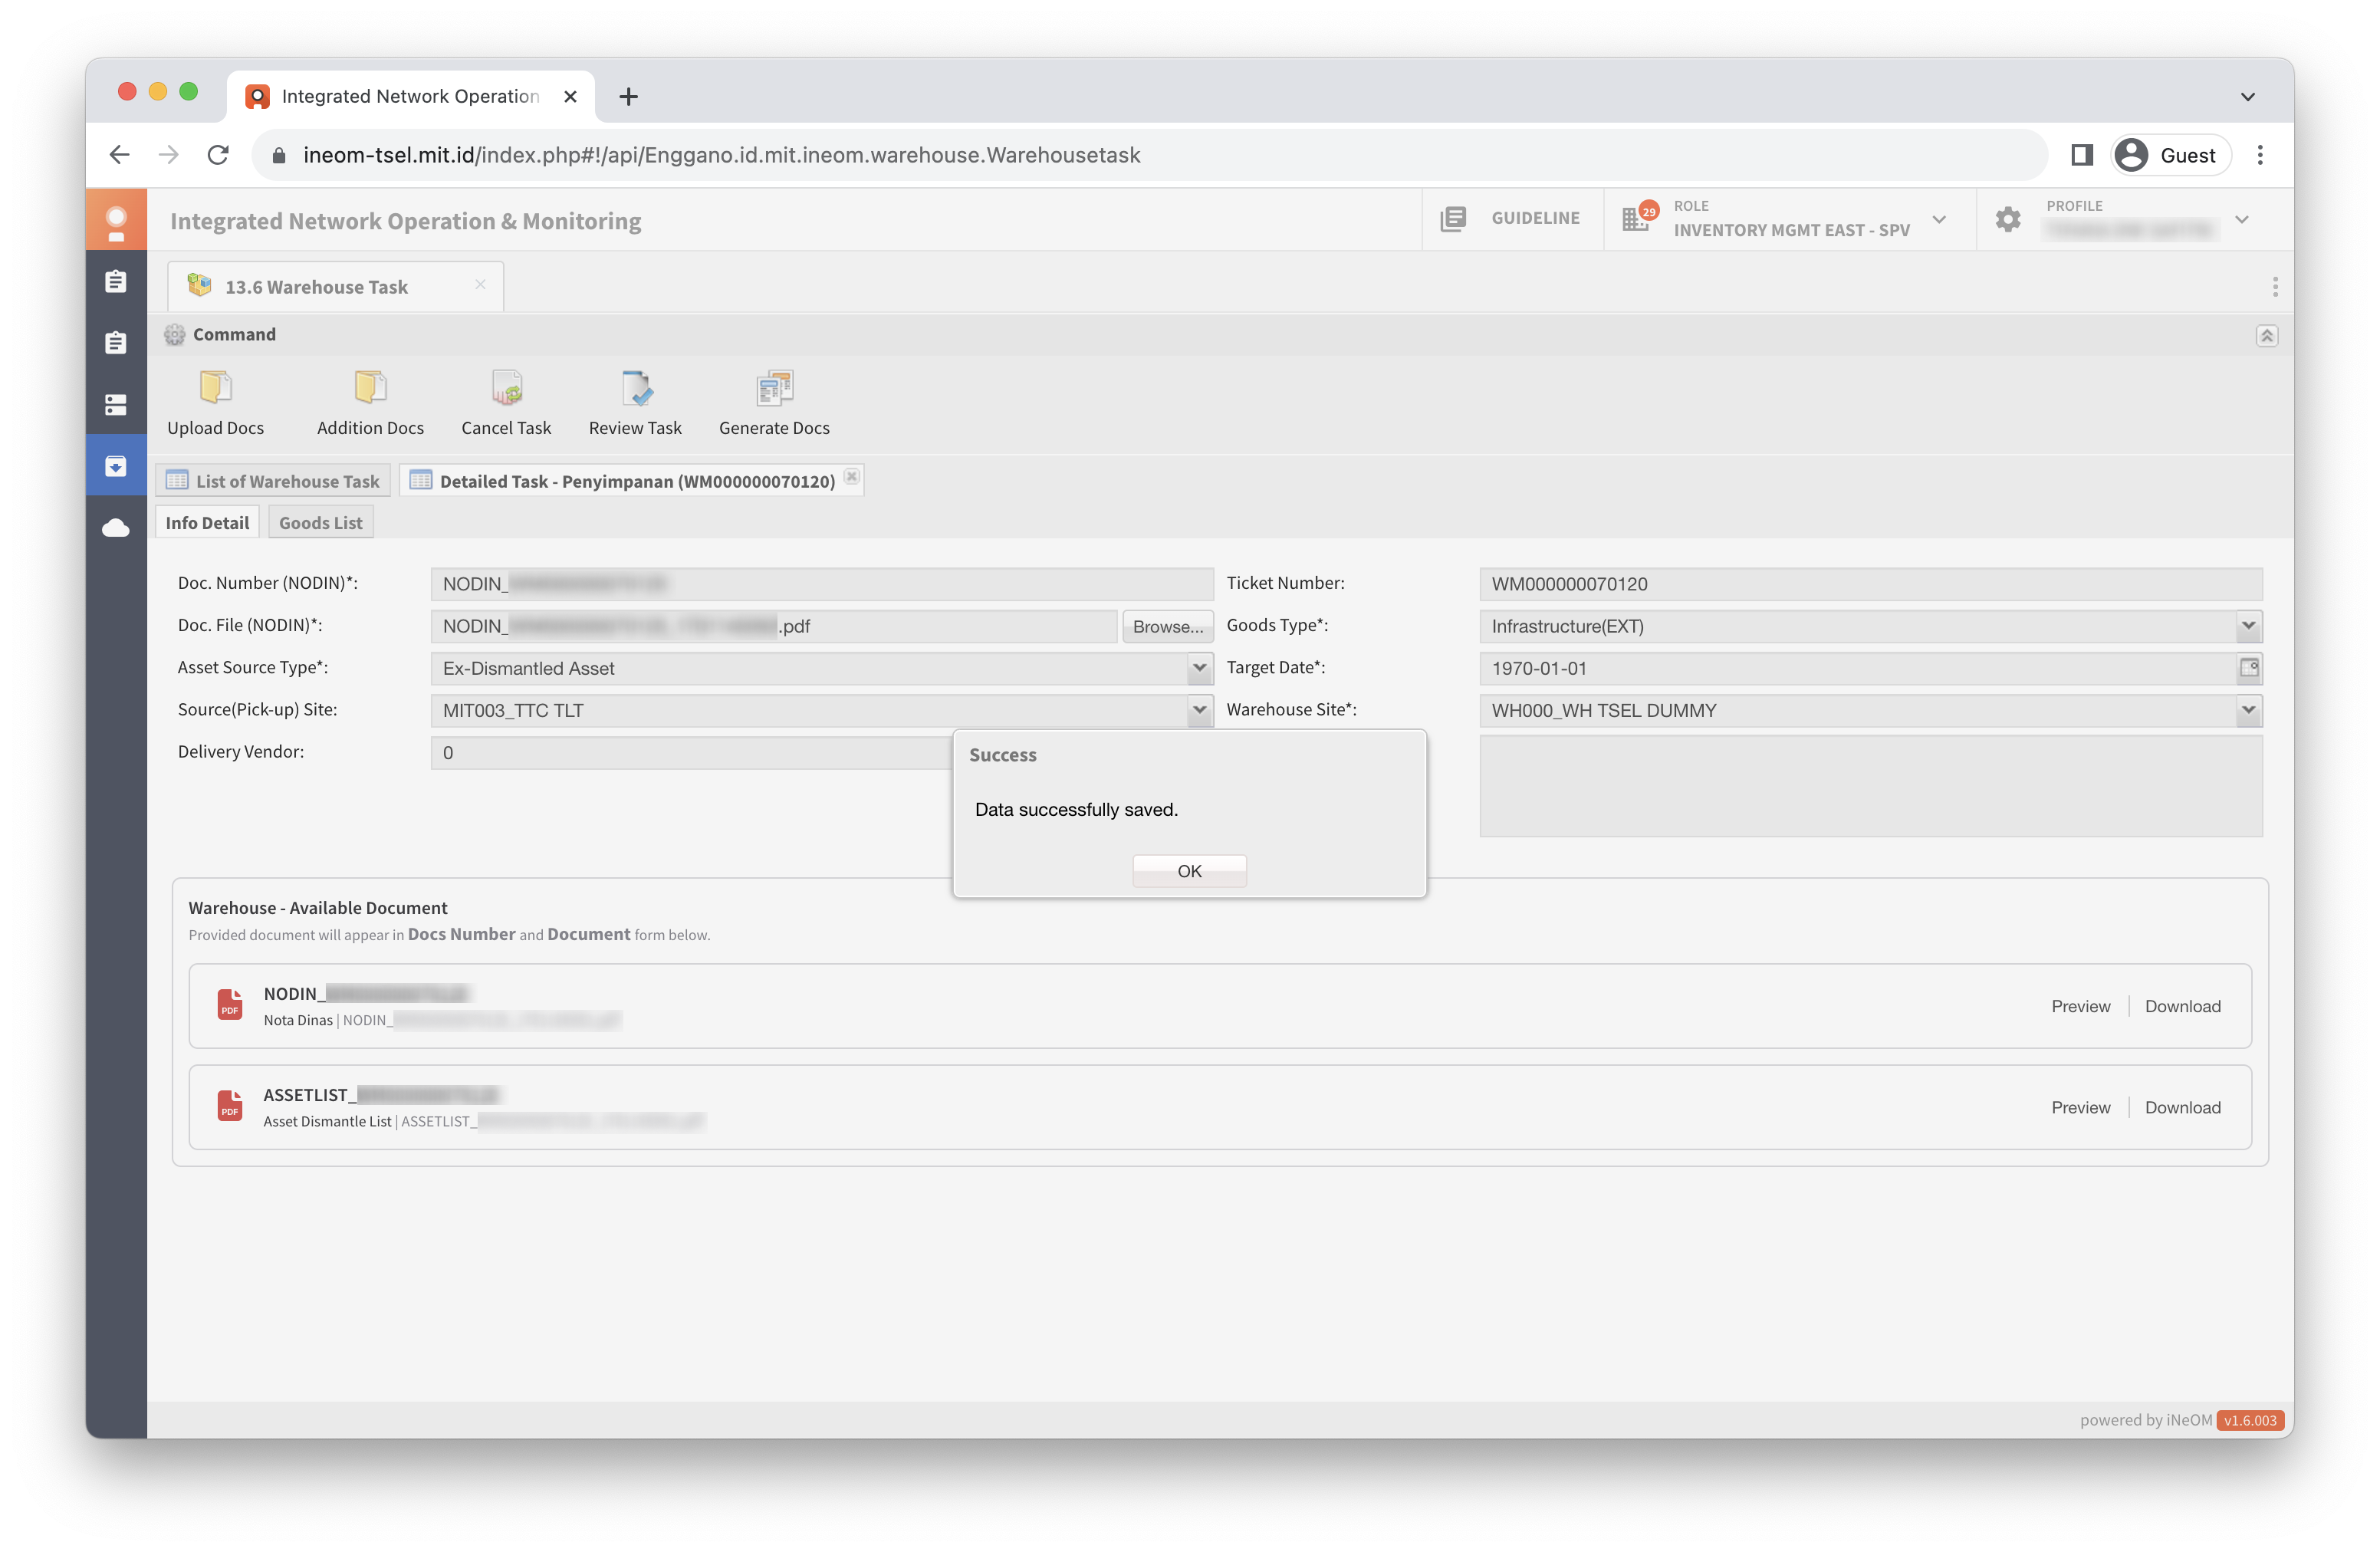
Task: Open the Asset Source Type dropdown
Action: pos(1199,668)
